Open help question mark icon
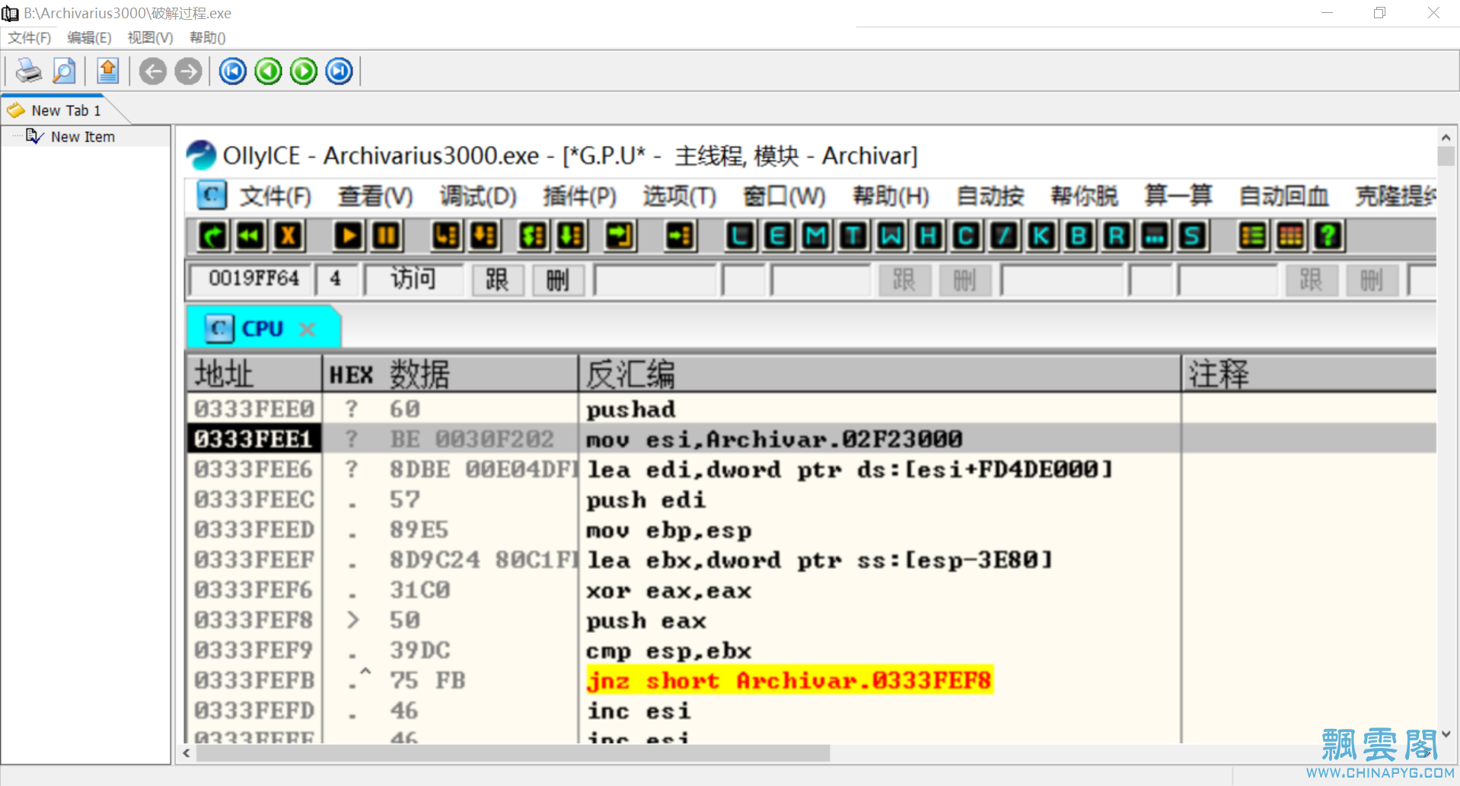Viewport: 1460px width, 786px height. pyautogui.click(x=1328, y=237)
